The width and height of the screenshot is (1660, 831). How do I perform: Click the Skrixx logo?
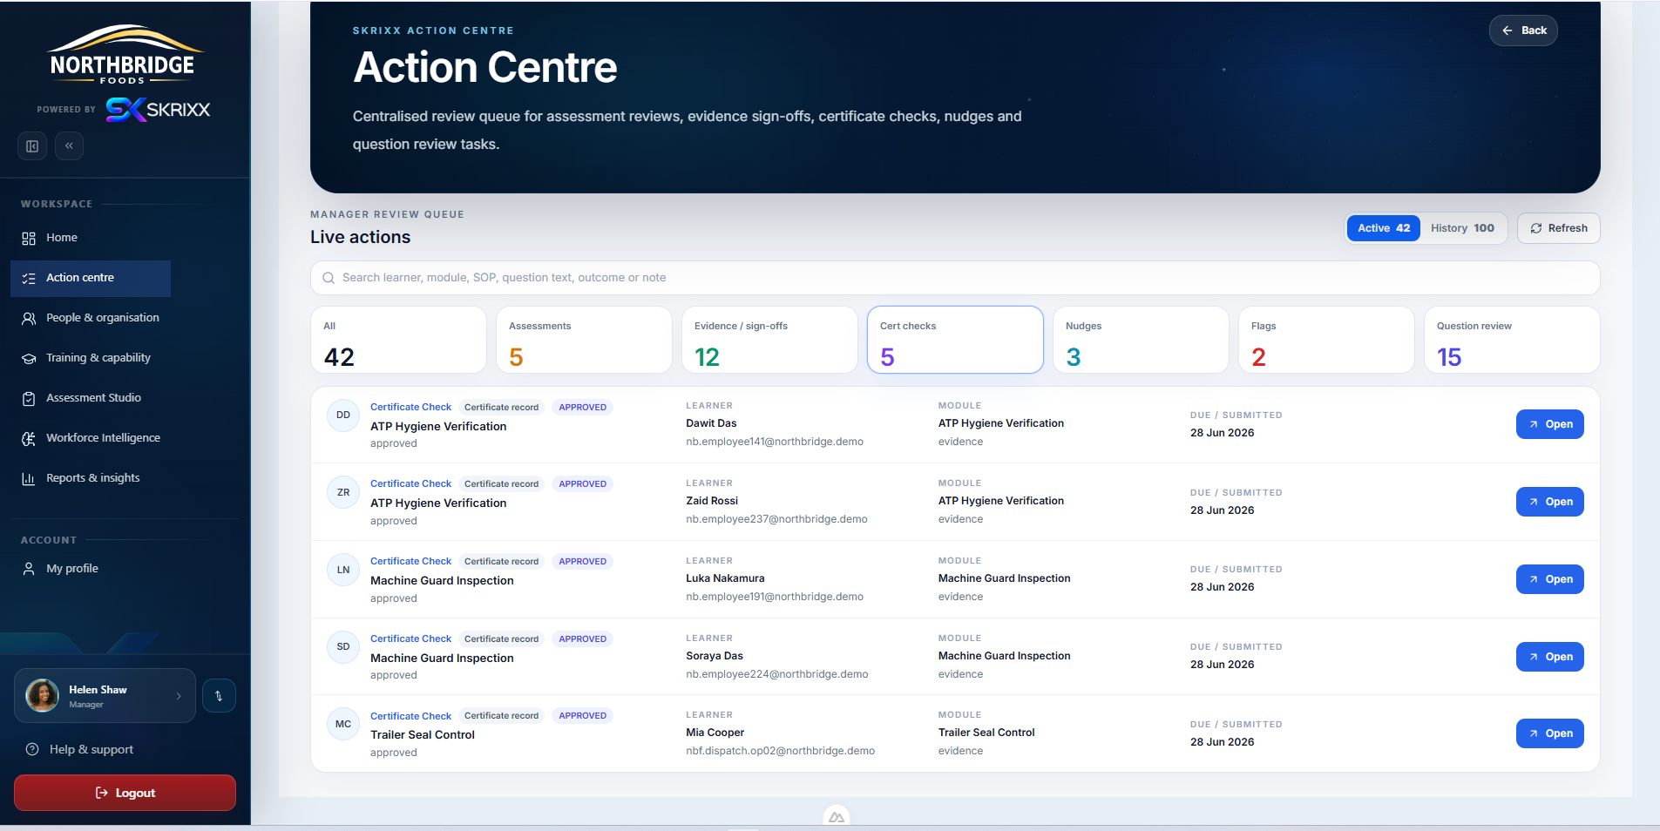[x=158, y=110]
